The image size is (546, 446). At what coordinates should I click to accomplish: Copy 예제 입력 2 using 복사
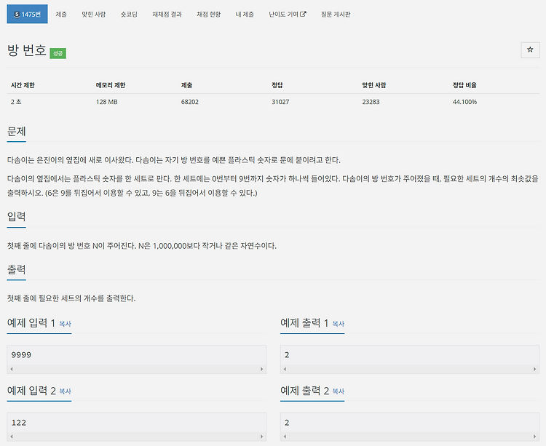click(65, 391)
